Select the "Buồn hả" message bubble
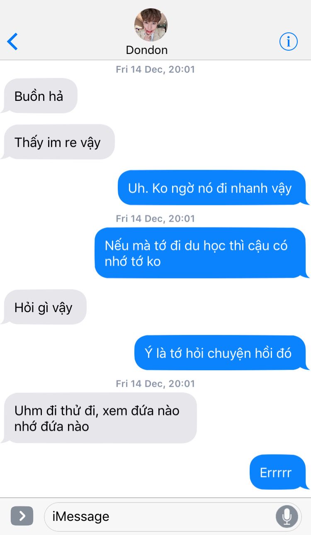Screen dimensions: 311x535 click(40, 96)
